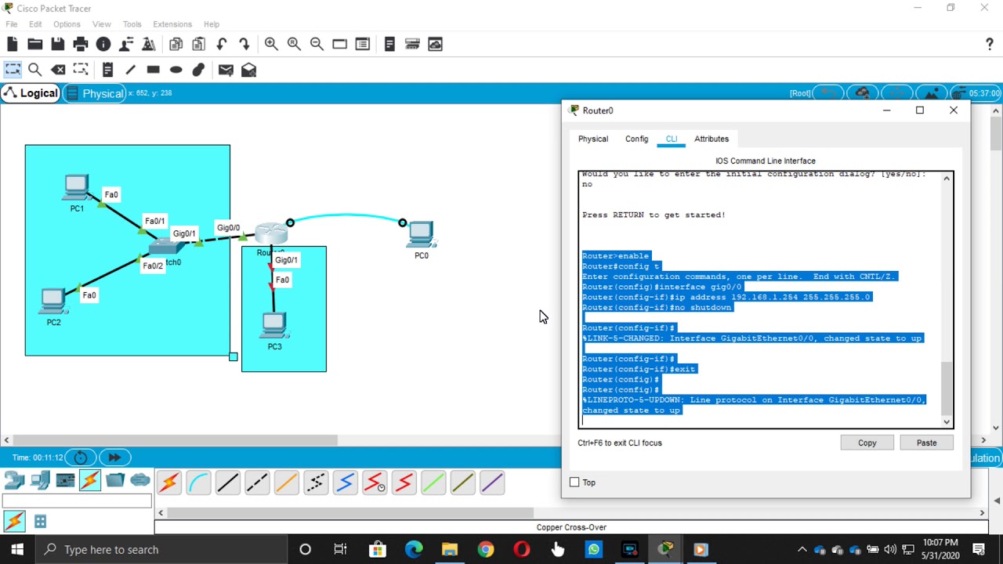Switch to the Logical workspace view

coord(31,93)
